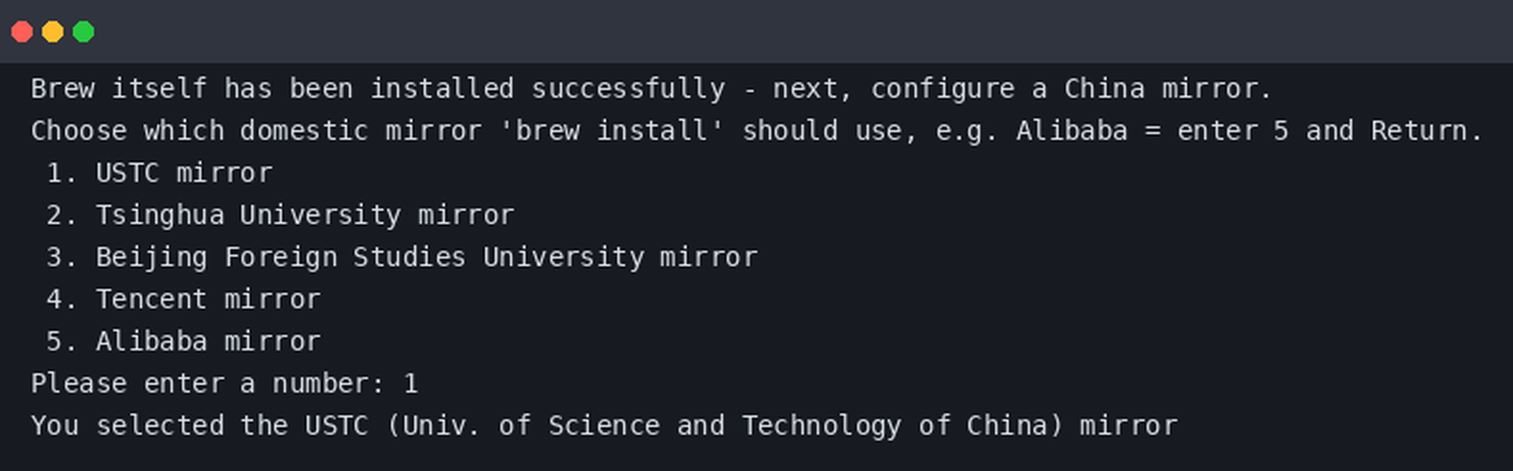Place cursor at entered number 1 after prompt
Image resolution: width=1513 pixels, height=471 pixels.
click(x=410, y=383)
